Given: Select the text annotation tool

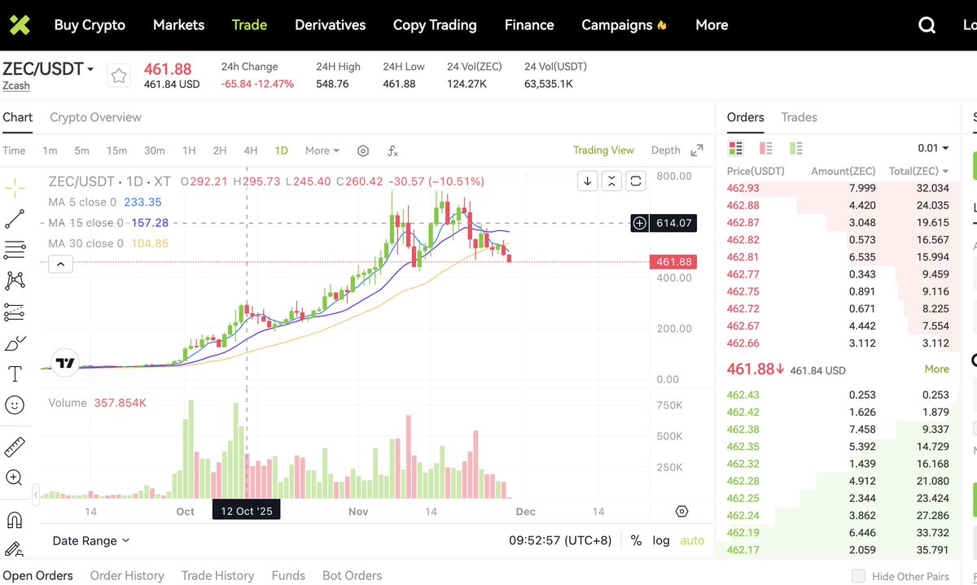Looking at the screenshot, I should click(x=15, y=373).
